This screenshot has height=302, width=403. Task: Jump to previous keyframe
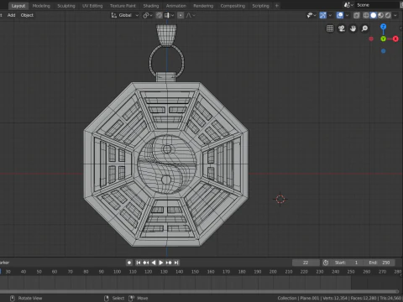pyautogui.click(x=146, y=263)
